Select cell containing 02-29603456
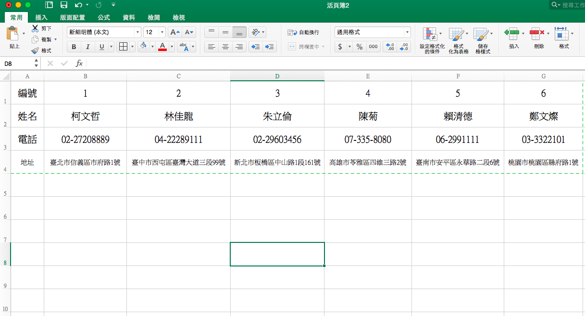585x316 pixels. 277,139
